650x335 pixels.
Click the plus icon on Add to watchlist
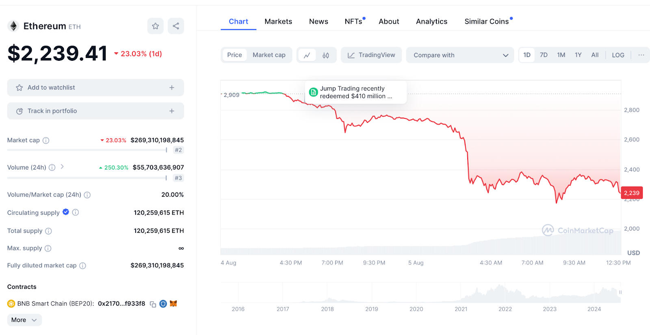172,88
